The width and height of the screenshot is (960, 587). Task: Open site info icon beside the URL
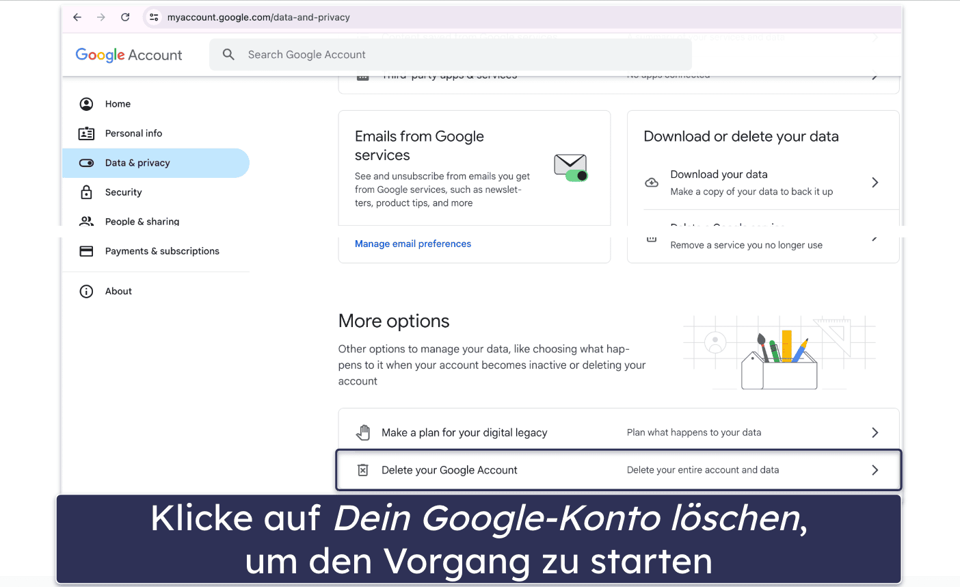point(154,17)
